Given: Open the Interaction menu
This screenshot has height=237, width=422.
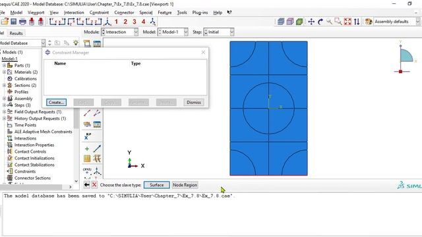Looking at the screenshot, I should (x=74, y=13).
